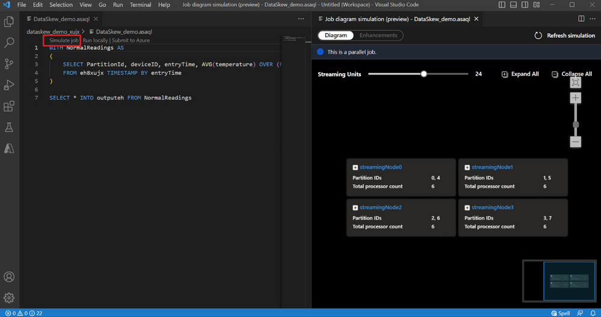Screen dimensions: 601x317
Task: Open the Explorer view in activity bar
Action: [x=9, y=22]
